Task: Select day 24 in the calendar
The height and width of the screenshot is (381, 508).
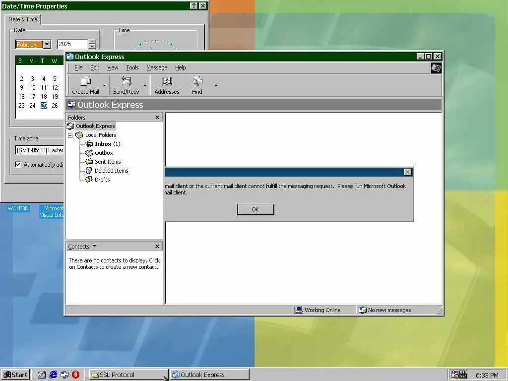Action: 32,105
